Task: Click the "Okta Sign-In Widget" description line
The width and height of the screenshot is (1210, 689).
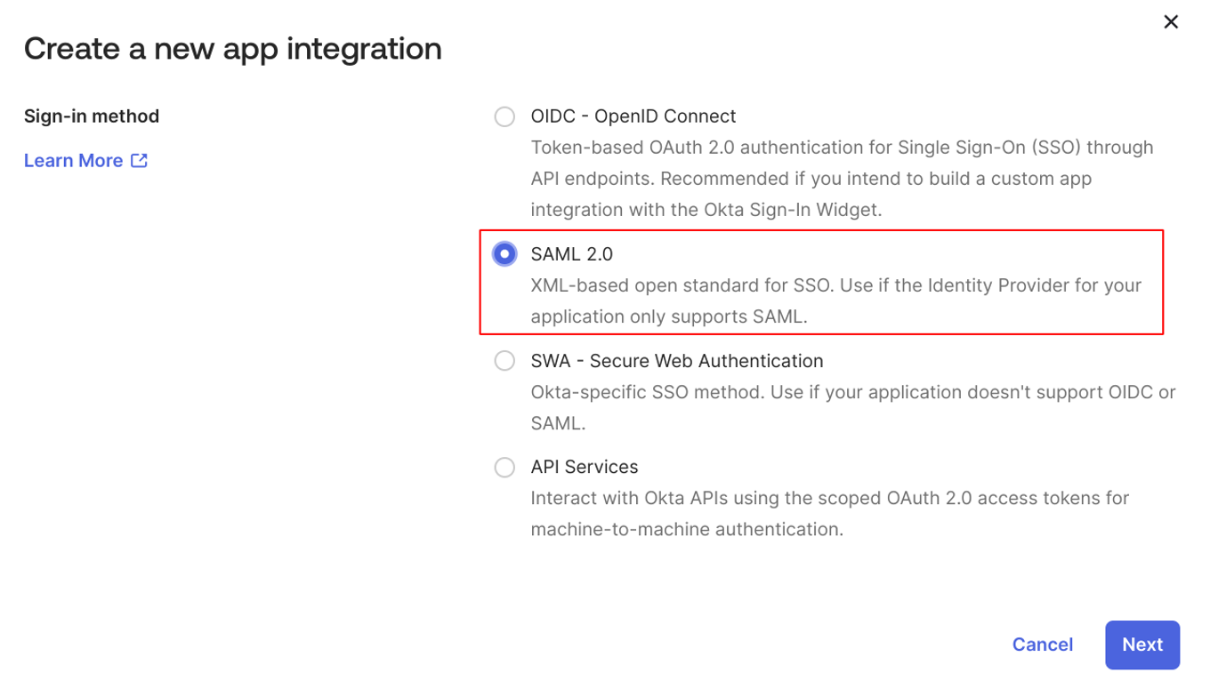Action: (x=706, y=210)
